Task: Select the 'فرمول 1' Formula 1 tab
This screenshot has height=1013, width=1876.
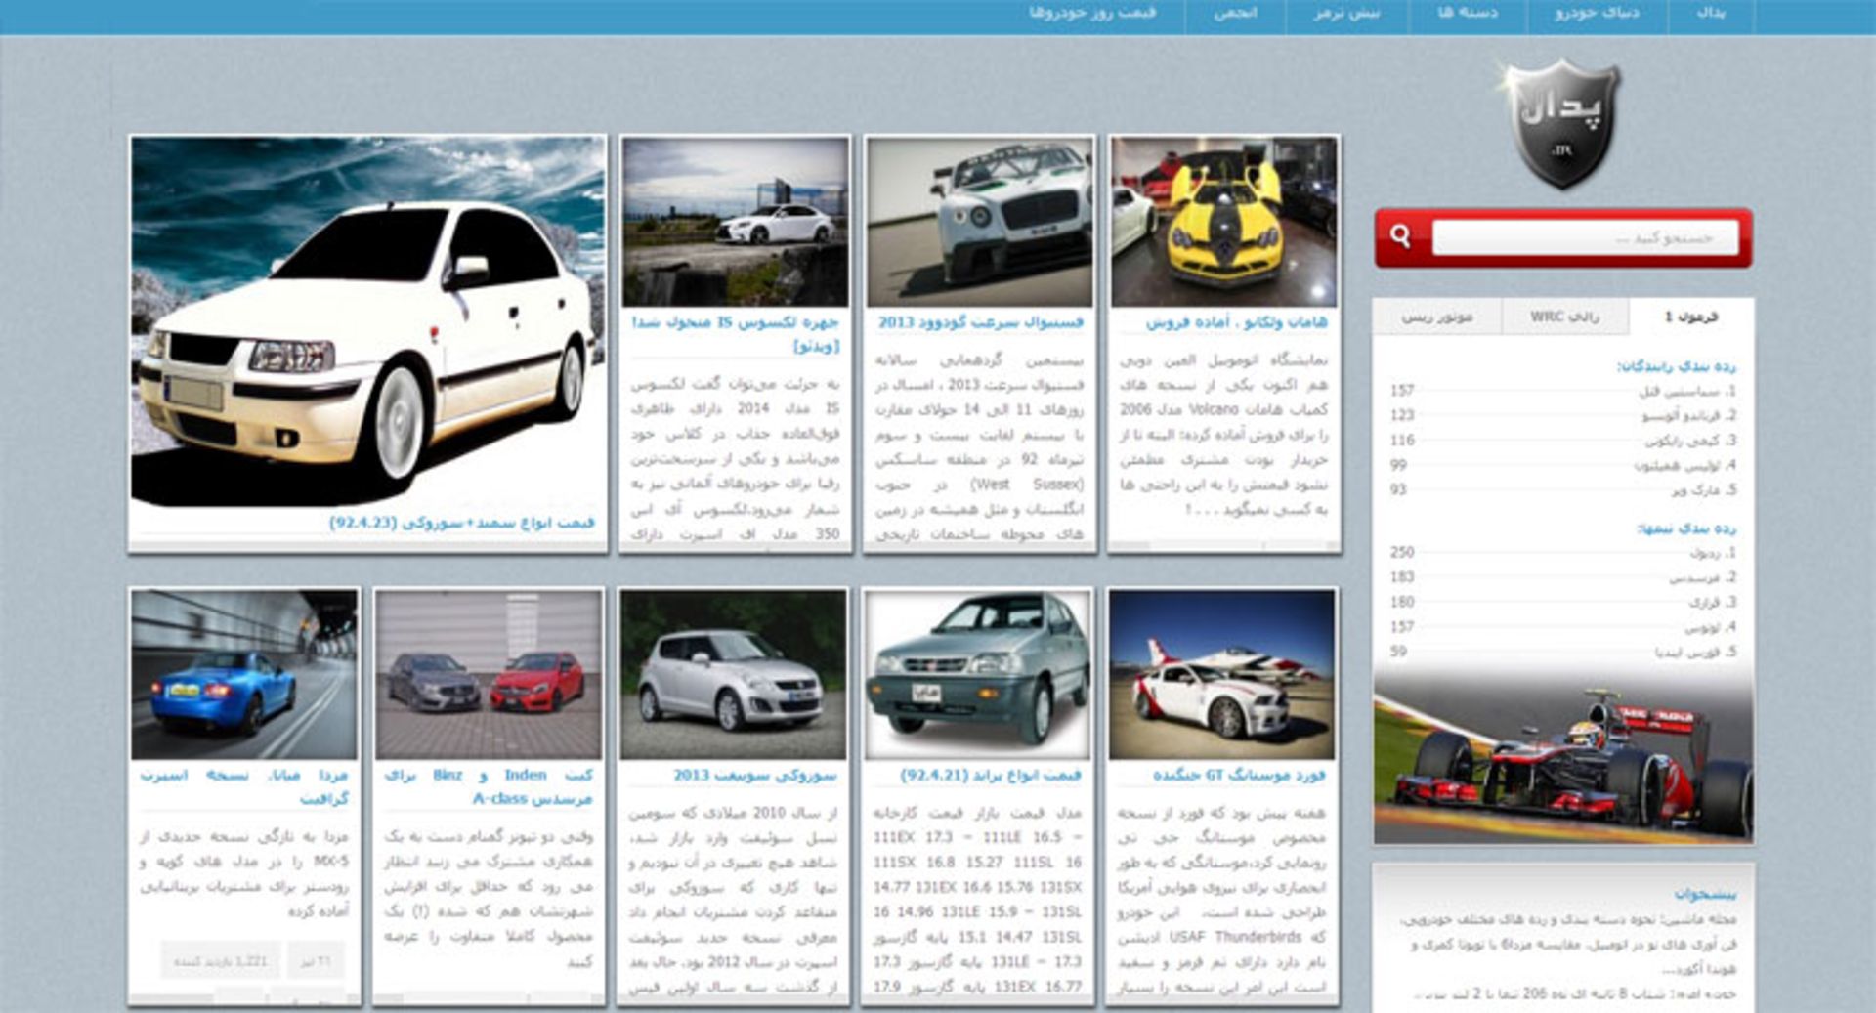Action: coord(1690,317)
